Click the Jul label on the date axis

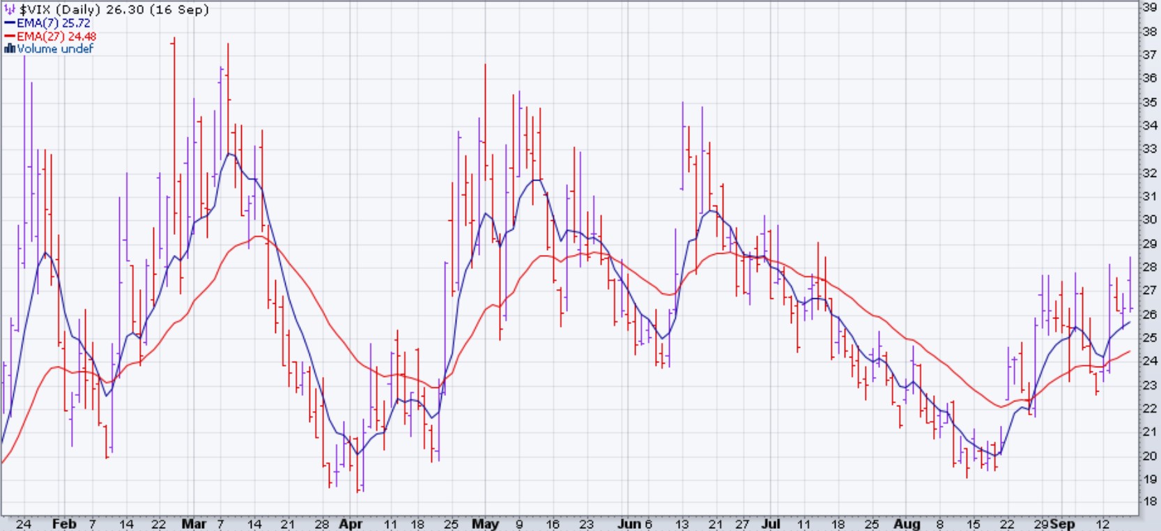click(x=770, y=523)
